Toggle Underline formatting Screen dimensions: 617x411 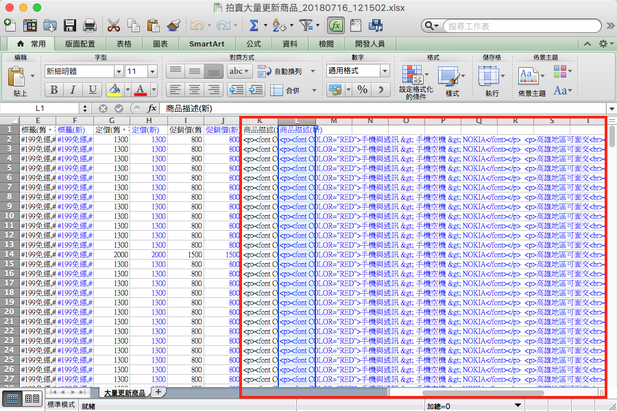point(93,90)
